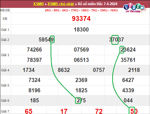Image resolution: width=150 pixels, height=114 pixels.
Task: Open the XSMB chủ nhật link
Action: click(x=61, y=4)
